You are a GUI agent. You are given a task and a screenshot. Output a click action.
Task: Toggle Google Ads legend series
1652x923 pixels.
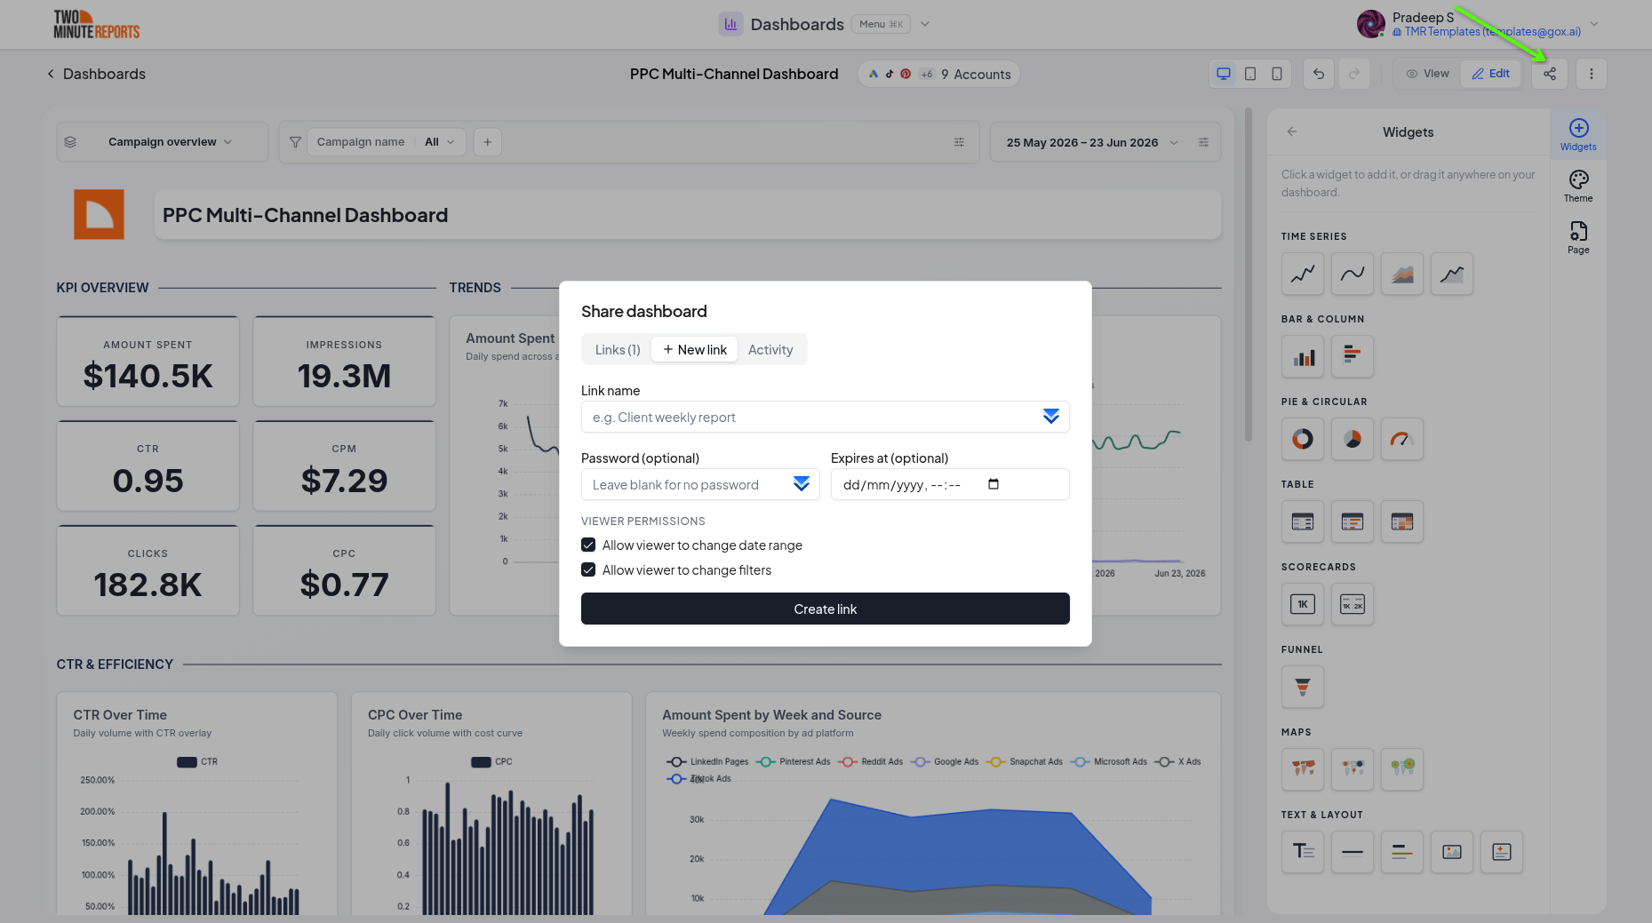pyautogui.click(x=946, y=761)
